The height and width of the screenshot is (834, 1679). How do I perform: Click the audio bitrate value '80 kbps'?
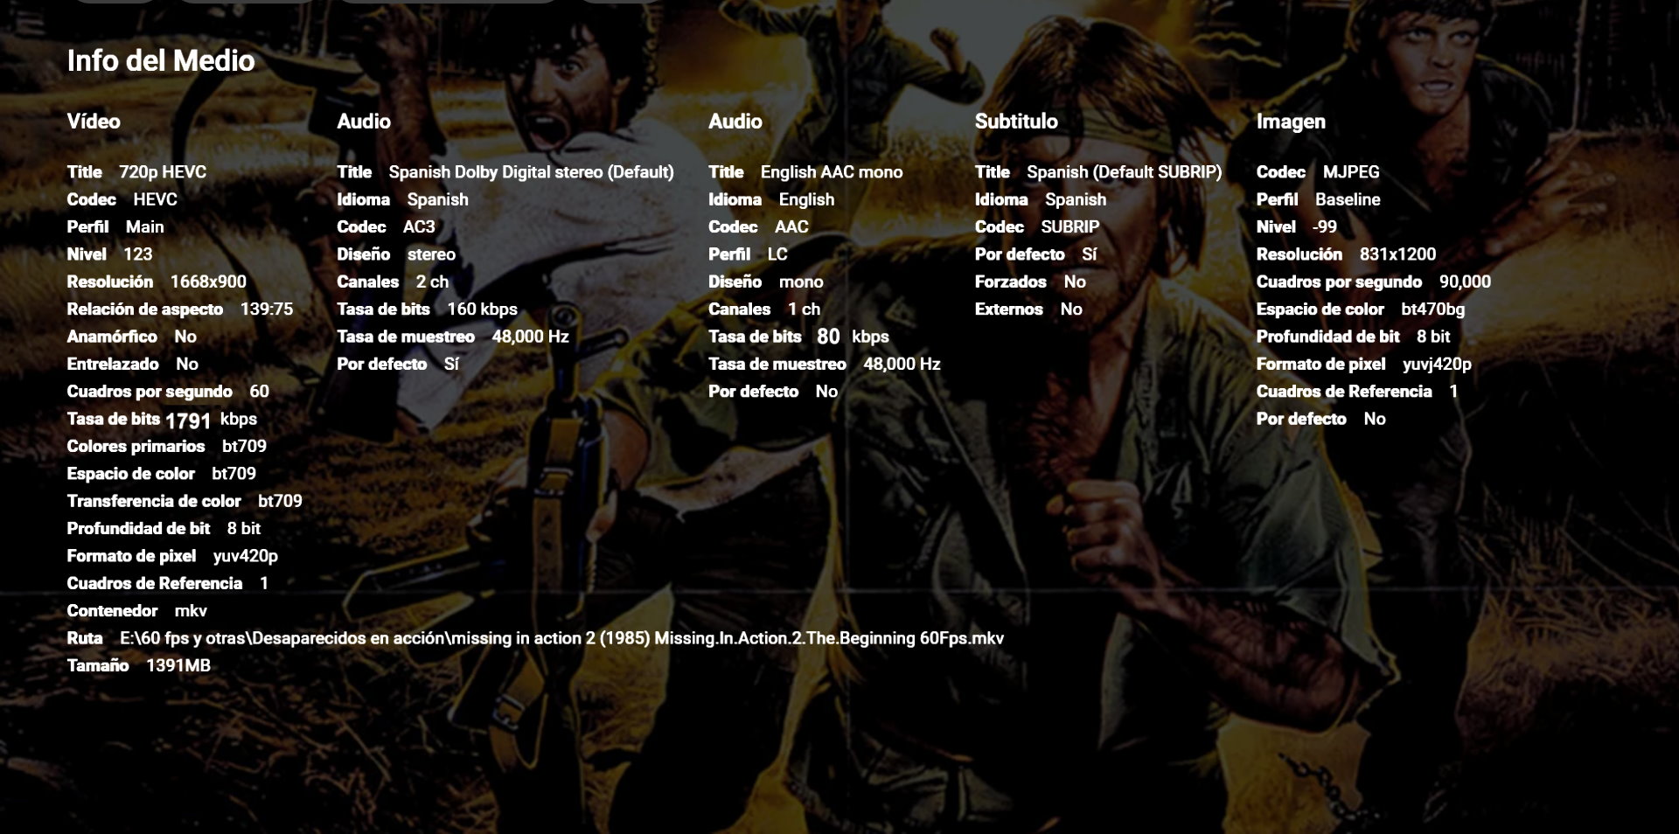coord(853,337)
